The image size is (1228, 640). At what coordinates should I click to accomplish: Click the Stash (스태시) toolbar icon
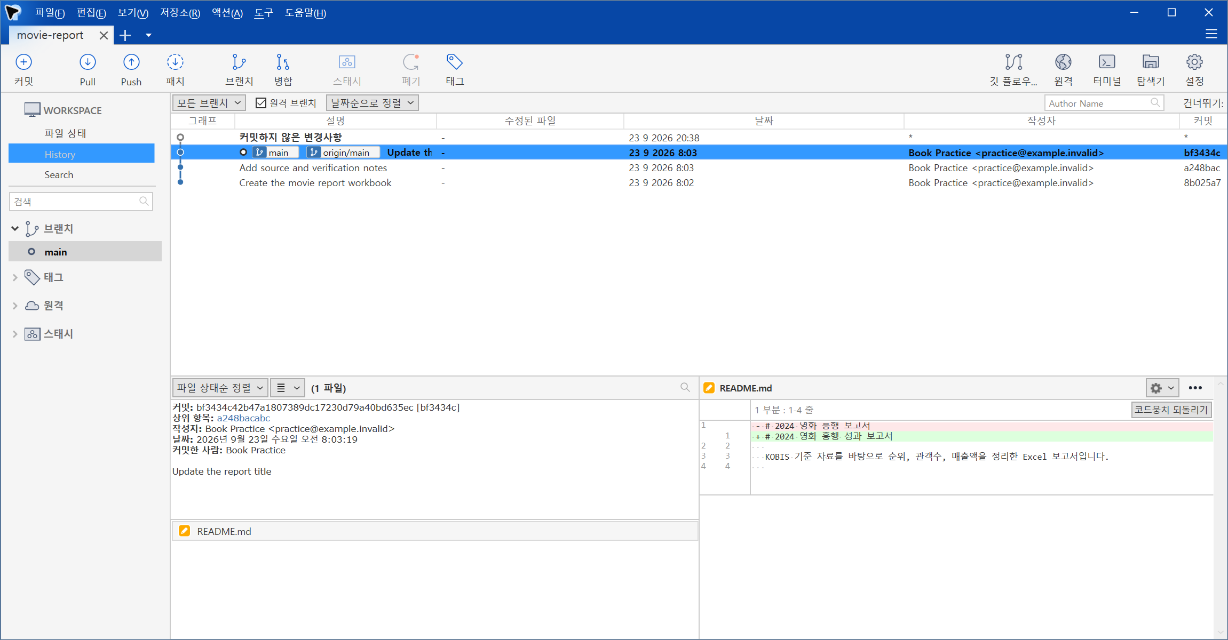click(x=347, y=62)
